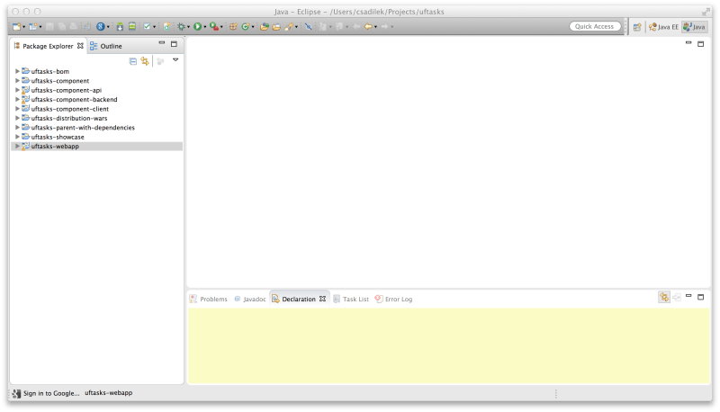Select uftasks-showcase in the project tree

coord(58,137)
